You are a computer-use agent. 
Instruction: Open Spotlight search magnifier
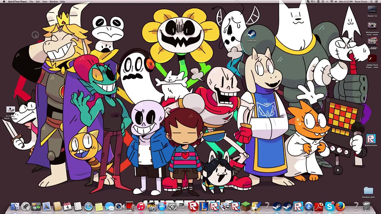tap(371, 1)
